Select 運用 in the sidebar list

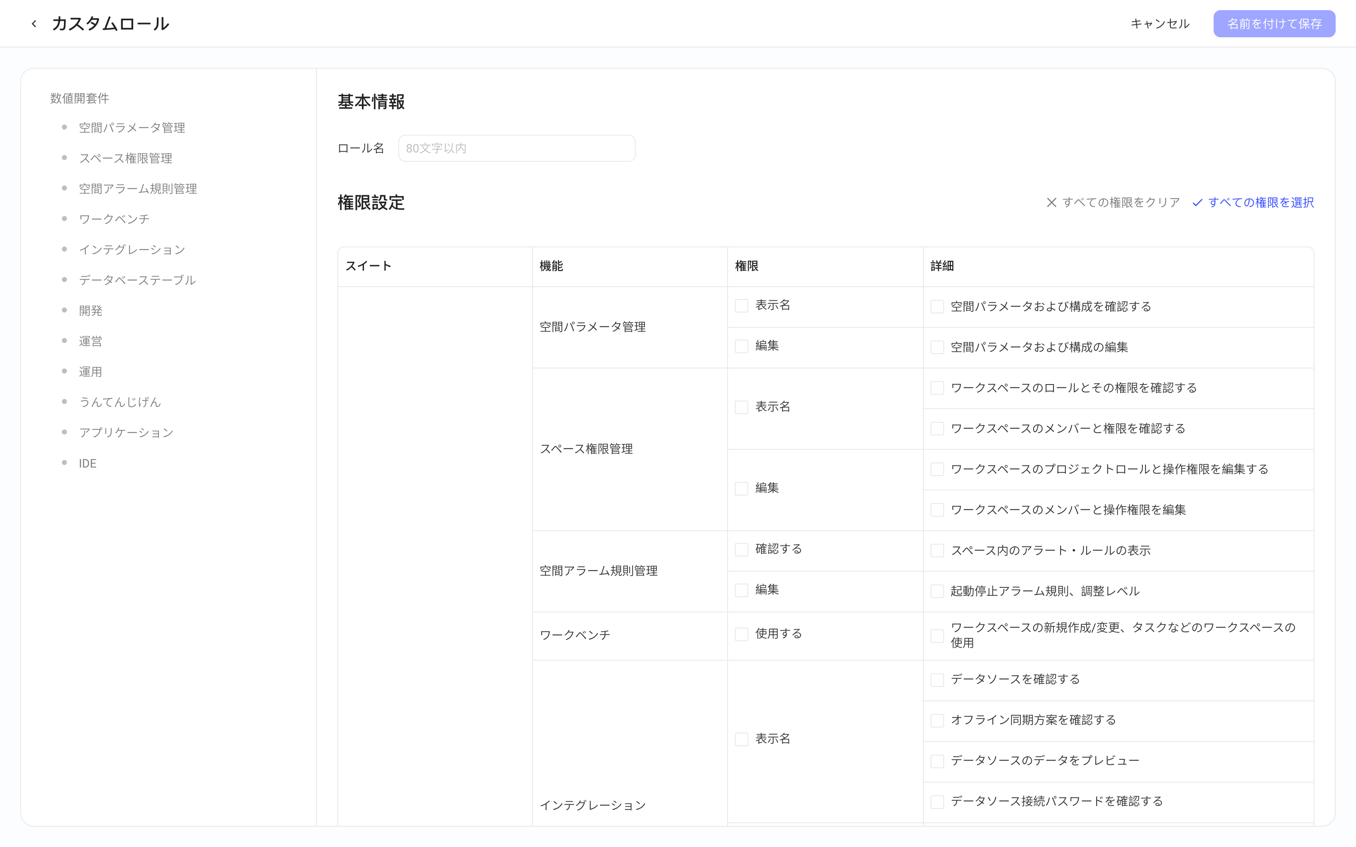click(x=90, y=371)
